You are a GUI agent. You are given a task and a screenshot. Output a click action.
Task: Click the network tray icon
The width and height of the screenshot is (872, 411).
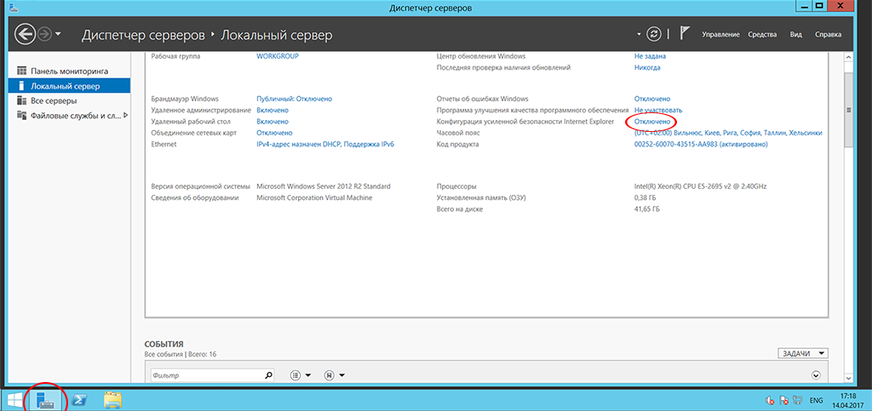(x=798, y=400)
